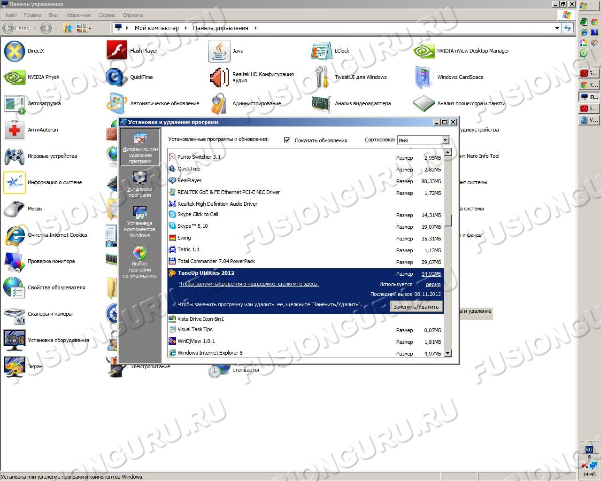Select Установка программ sidebar button
Screen dimensions: 601x481
pyautogui.click(x=140, y=184)
